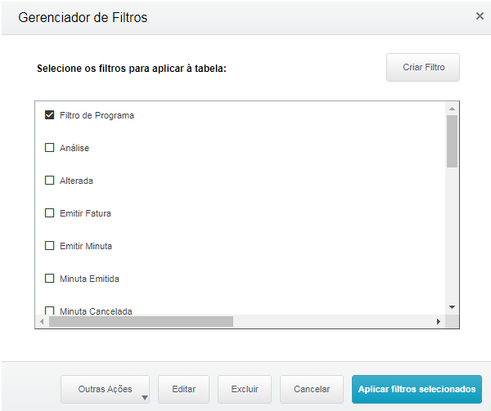Uncheck the Filtro de Programa checkbox
Viewport: 491px width, 411px height.
[x=49, y=115]
